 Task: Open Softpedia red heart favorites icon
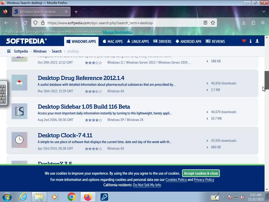coord(244,41)
